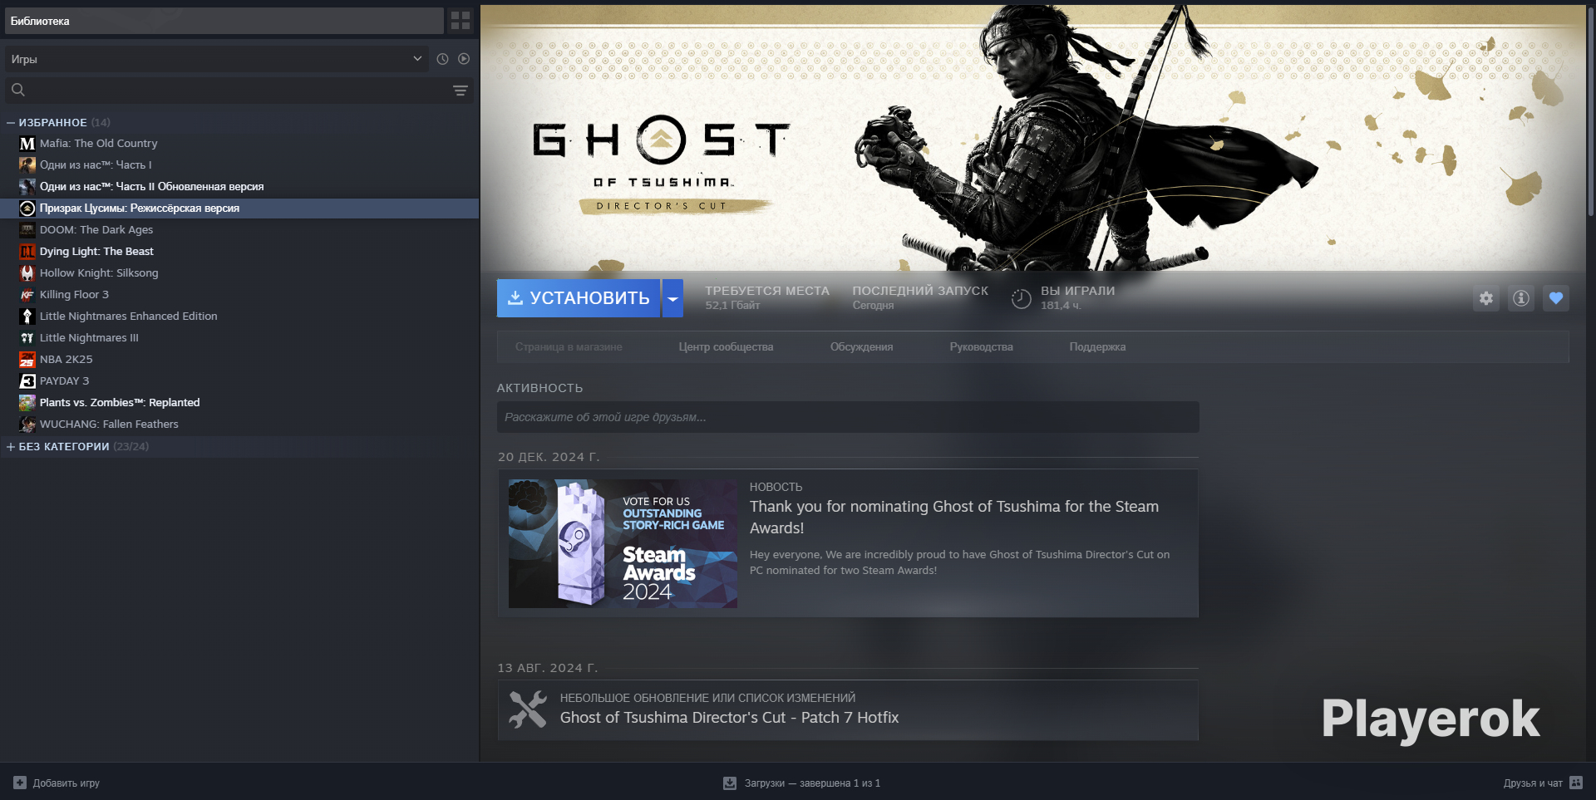Click the Добавить игру plus icon
The height and width of the screenshot is (800, 1596).
20,783
